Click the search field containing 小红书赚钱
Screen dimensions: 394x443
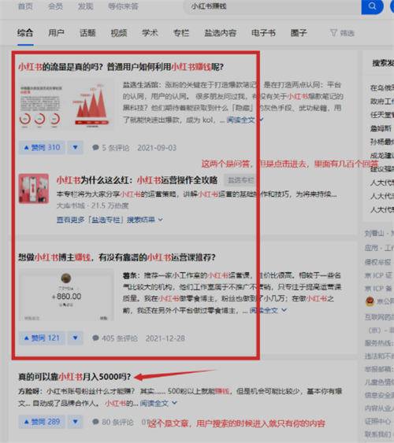(272, 6)
